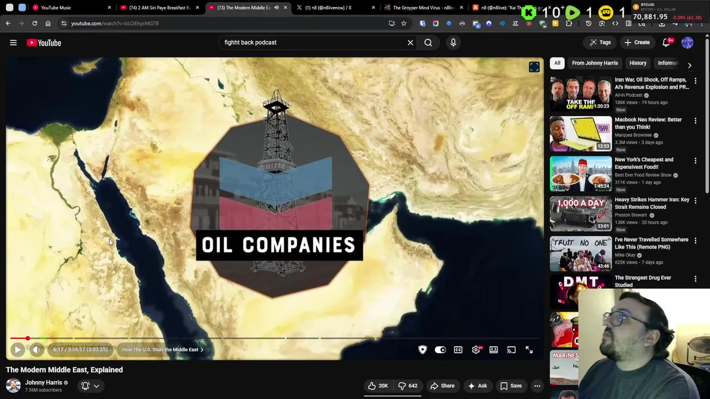Switch to the n8 (@n8ivenow) / X tab
Viewport: 710px width, 399px height.
pyautogui.click(x=336, y=8)
